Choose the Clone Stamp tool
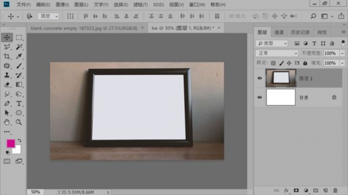 pos(7,75)
